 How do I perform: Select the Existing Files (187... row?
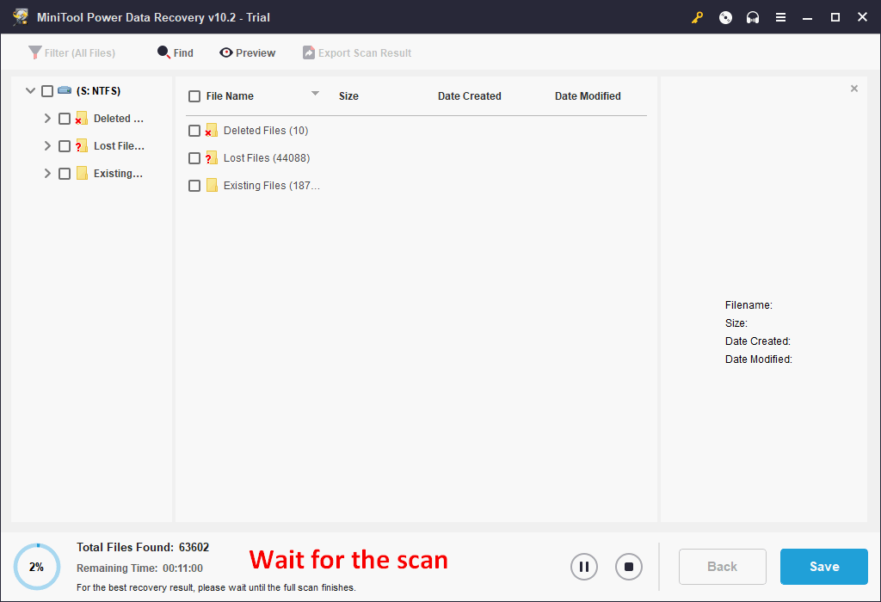coord(416,185)
